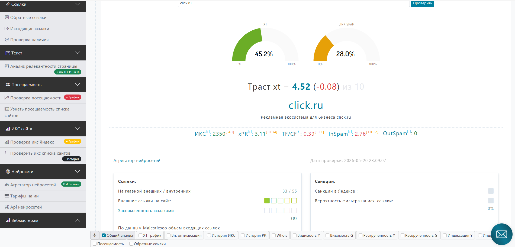Collapse the ИКС сайта section chevron
Screen dimensions: 515x247
click(x=78, y=129)
